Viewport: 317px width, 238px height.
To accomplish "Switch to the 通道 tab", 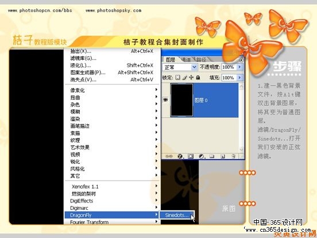I will point(186,60).
